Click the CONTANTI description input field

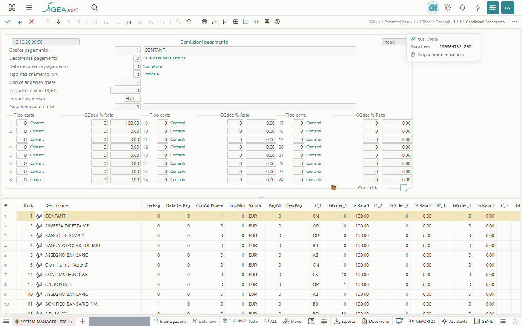[x=249, y=50]
